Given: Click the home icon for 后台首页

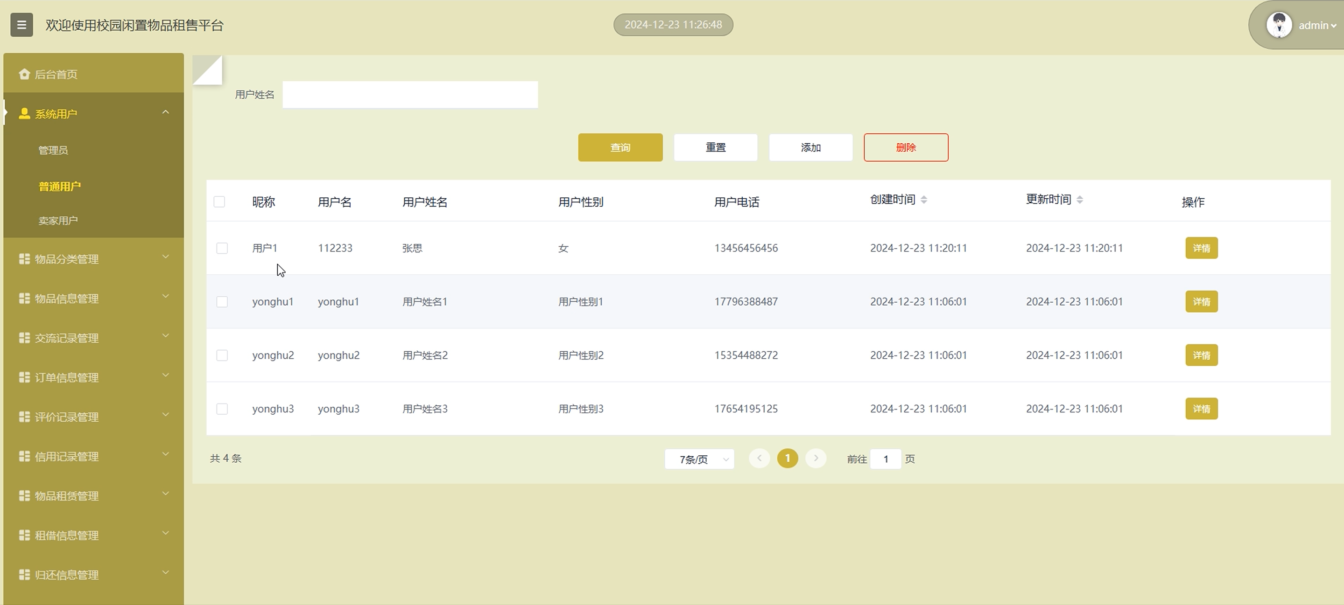Looking at the screenshot, I should pyautogui.click(x=24, y=74).
